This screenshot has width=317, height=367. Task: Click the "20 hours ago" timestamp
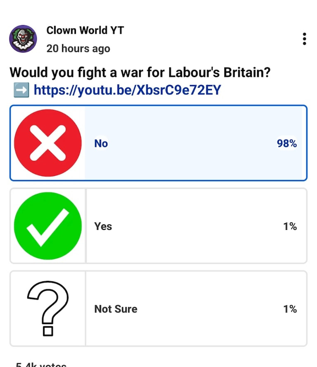[78, 48]
